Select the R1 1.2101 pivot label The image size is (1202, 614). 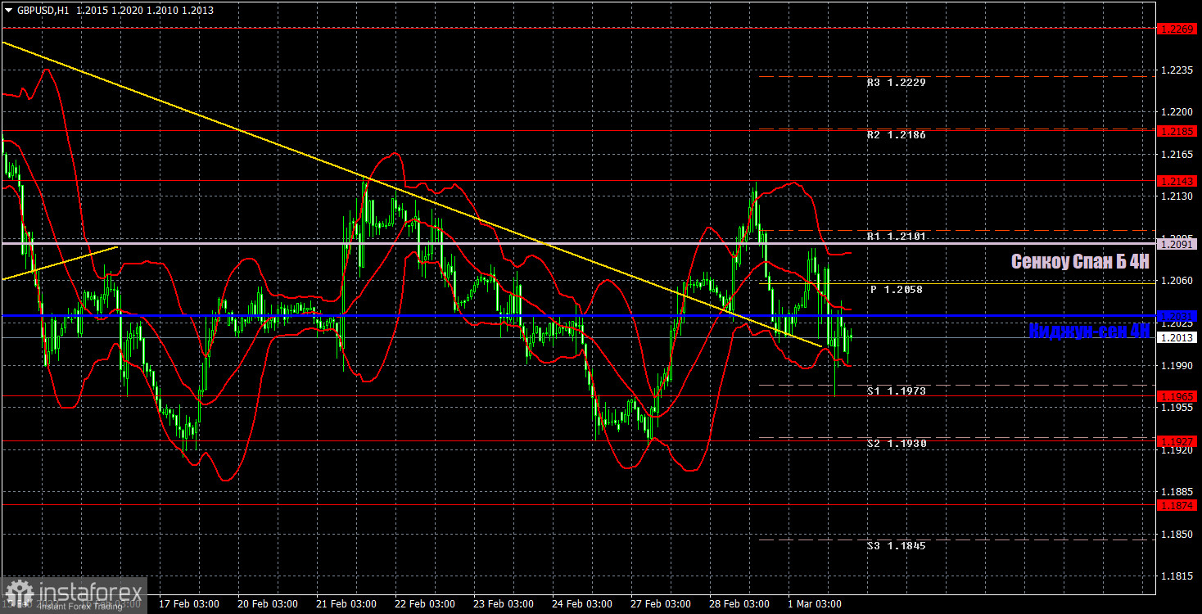897,237
